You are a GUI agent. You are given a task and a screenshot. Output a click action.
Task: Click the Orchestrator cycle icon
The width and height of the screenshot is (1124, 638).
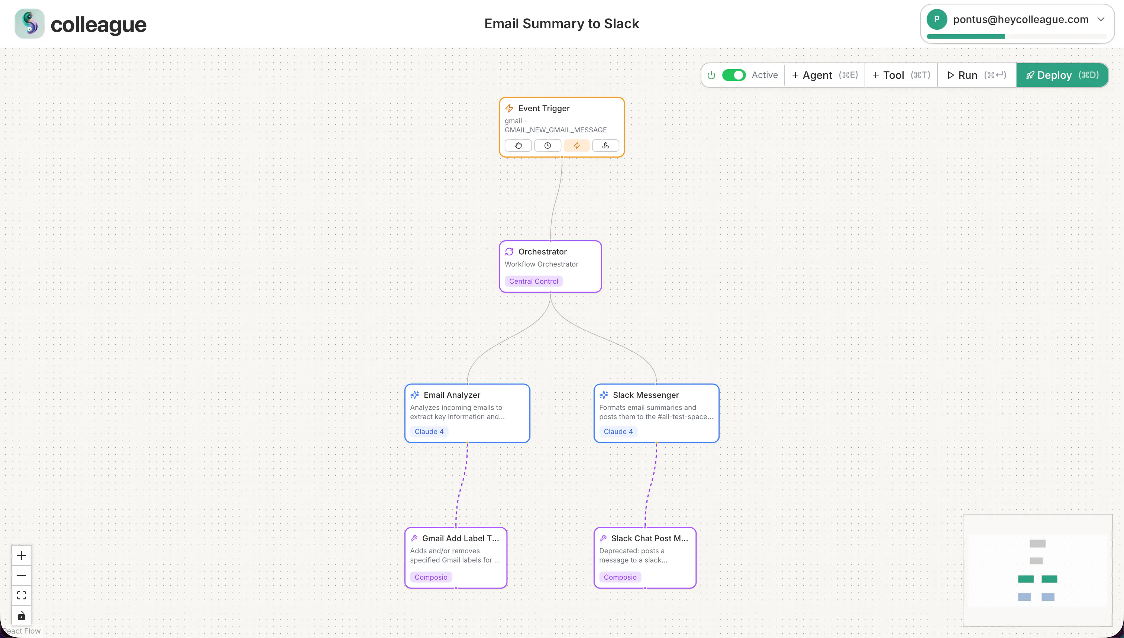(510, 251)
